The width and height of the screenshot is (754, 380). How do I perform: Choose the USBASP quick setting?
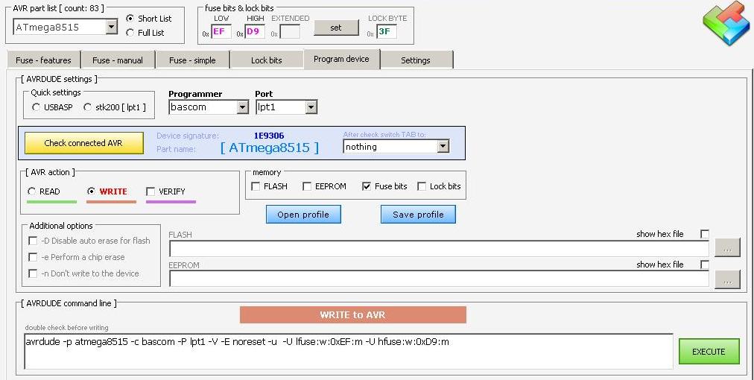[x=36, y=107]
